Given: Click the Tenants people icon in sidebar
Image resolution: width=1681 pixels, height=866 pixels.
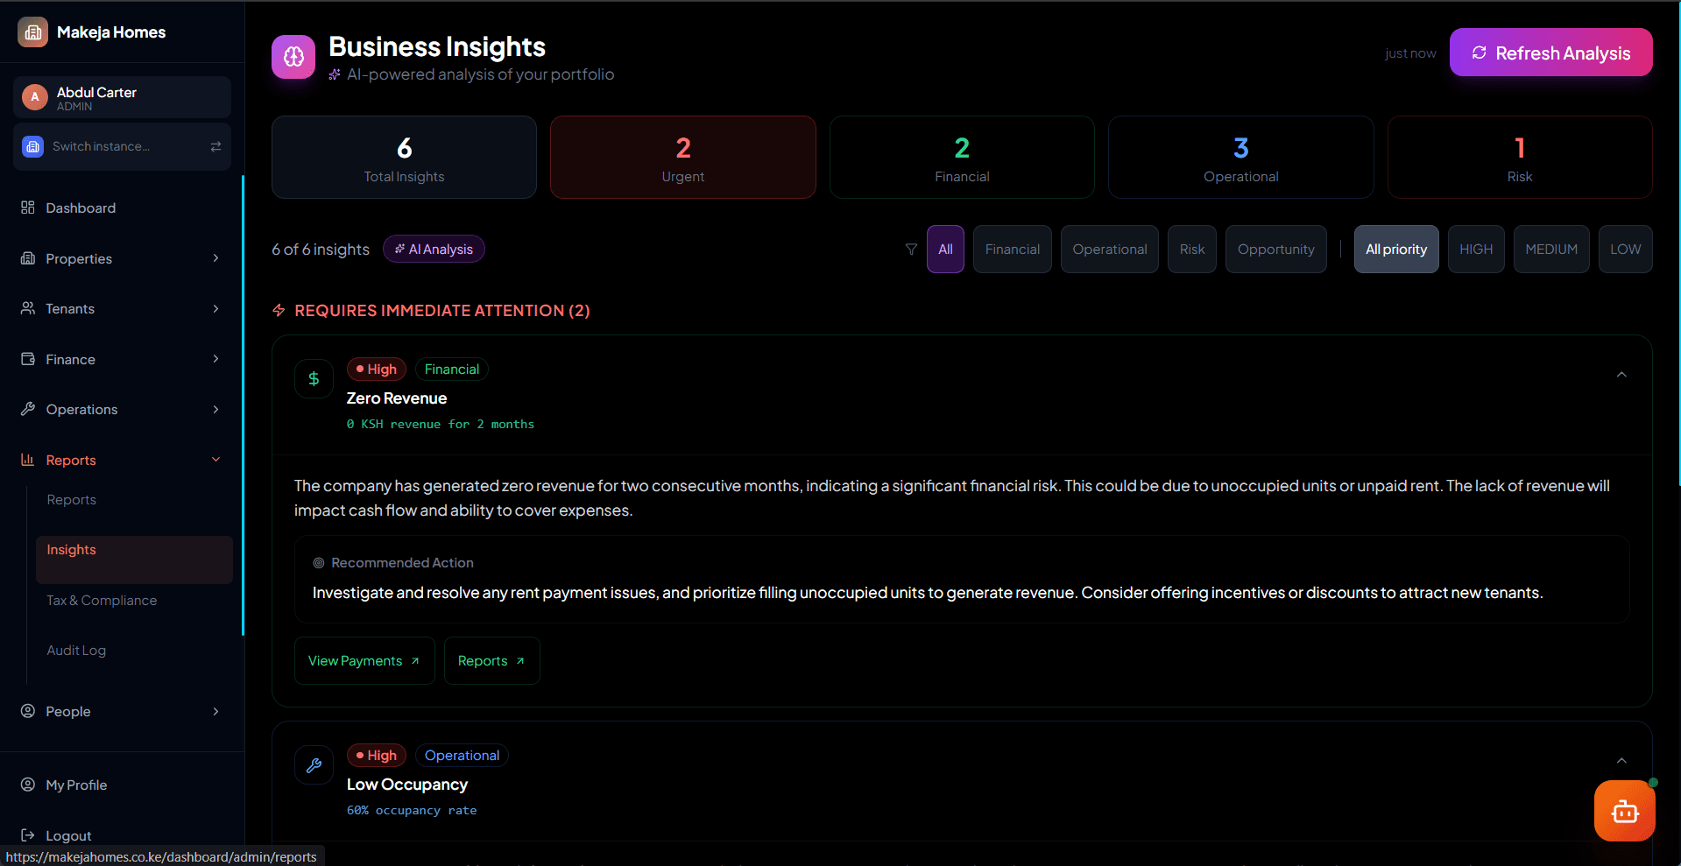Looking at the screenshot, I should point(28,308).
